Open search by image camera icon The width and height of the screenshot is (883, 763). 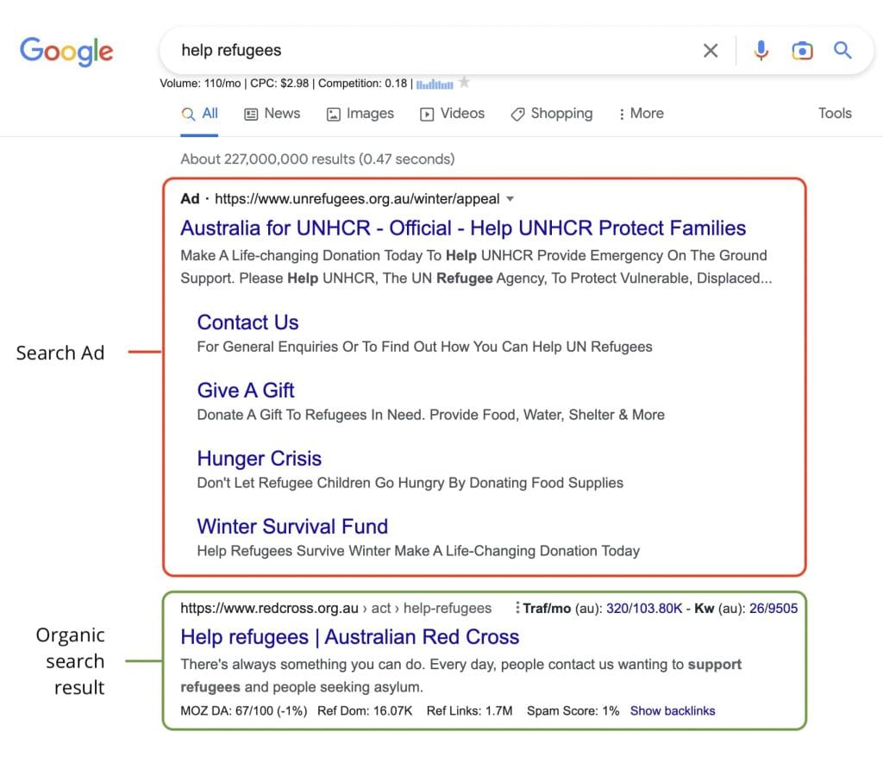(802, 51)
